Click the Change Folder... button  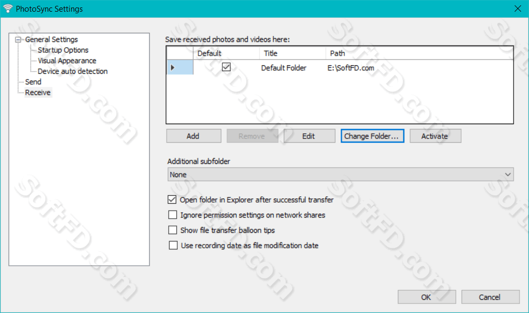(x=372, y=136)
